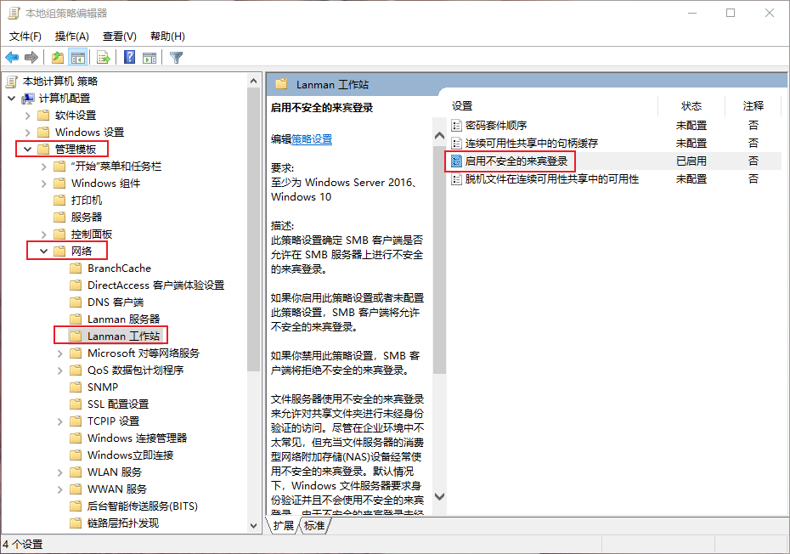Expand the TCPIP 设置 node
The width and height of the screenshot is (790, 554).
coord(60,421)
